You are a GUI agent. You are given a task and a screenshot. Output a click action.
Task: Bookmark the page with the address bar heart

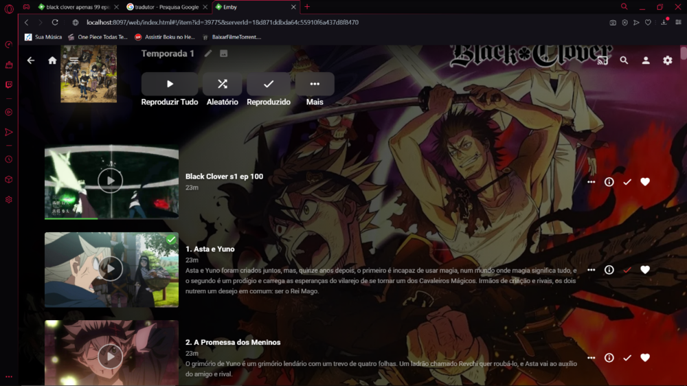(x=648, y=23)
